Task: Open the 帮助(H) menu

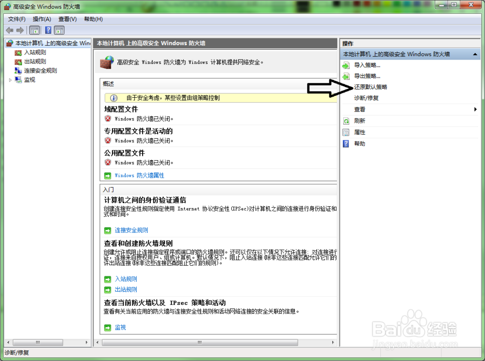Action: click(93, 19)
